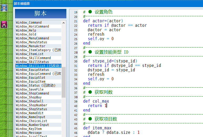The image size is (203, 137).
Task: Click the blue-haired character sprite behind the editor
Action: (4, 8)
